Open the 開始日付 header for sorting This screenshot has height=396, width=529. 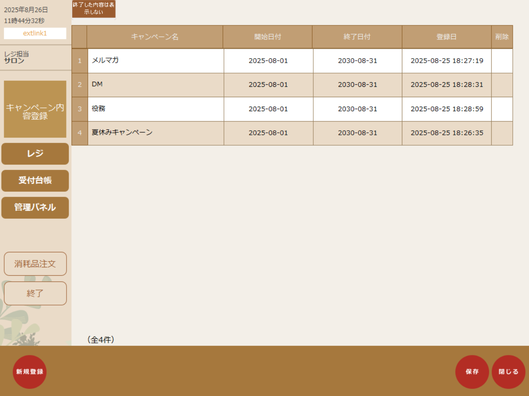point(268,37)
